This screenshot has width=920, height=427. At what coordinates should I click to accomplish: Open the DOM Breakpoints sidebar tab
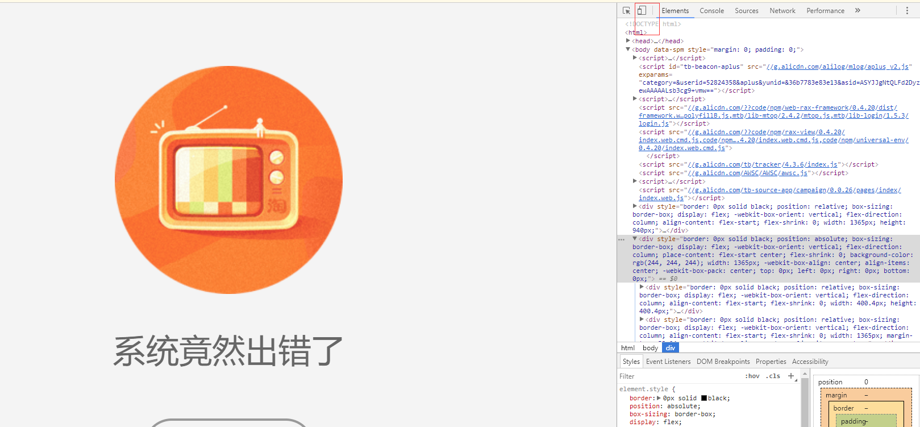pos(723,362)
